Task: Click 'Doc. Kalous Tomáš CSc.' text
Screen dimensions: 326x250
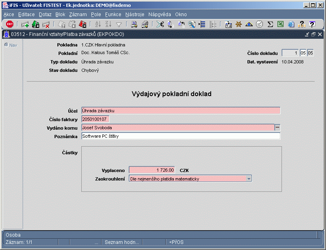Action: (x=106, y=53)
